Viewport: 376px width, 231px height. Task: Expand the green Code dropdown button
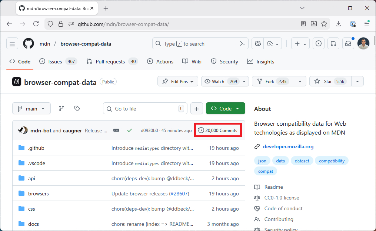[225, 109]
